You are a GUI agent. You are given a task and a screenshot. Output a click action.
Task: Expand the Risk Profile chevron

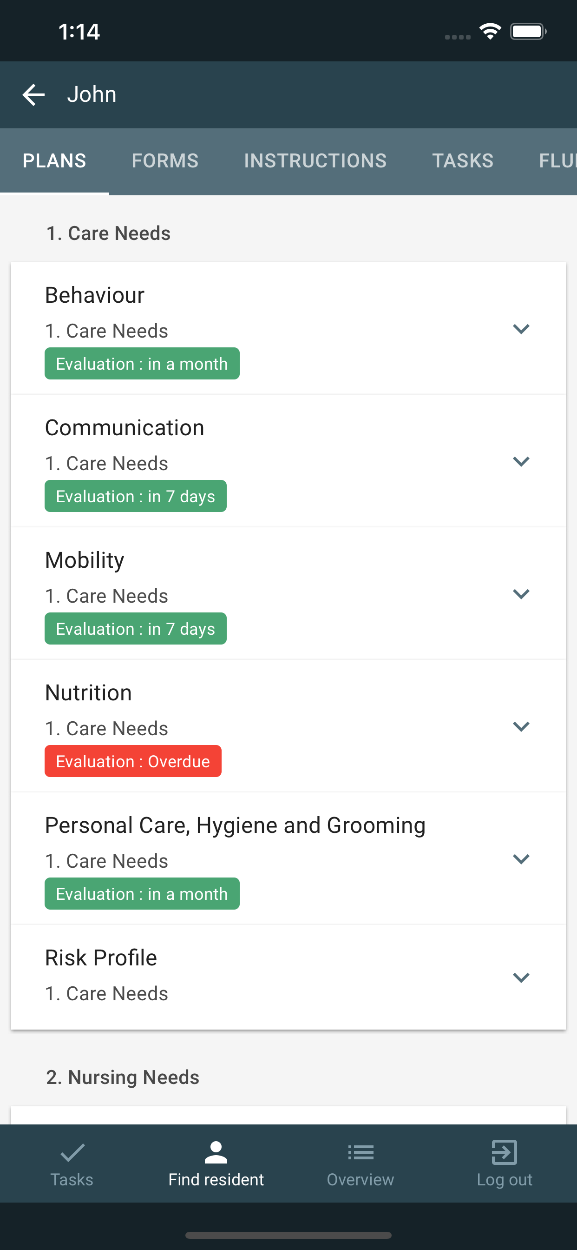click(521, 977)
